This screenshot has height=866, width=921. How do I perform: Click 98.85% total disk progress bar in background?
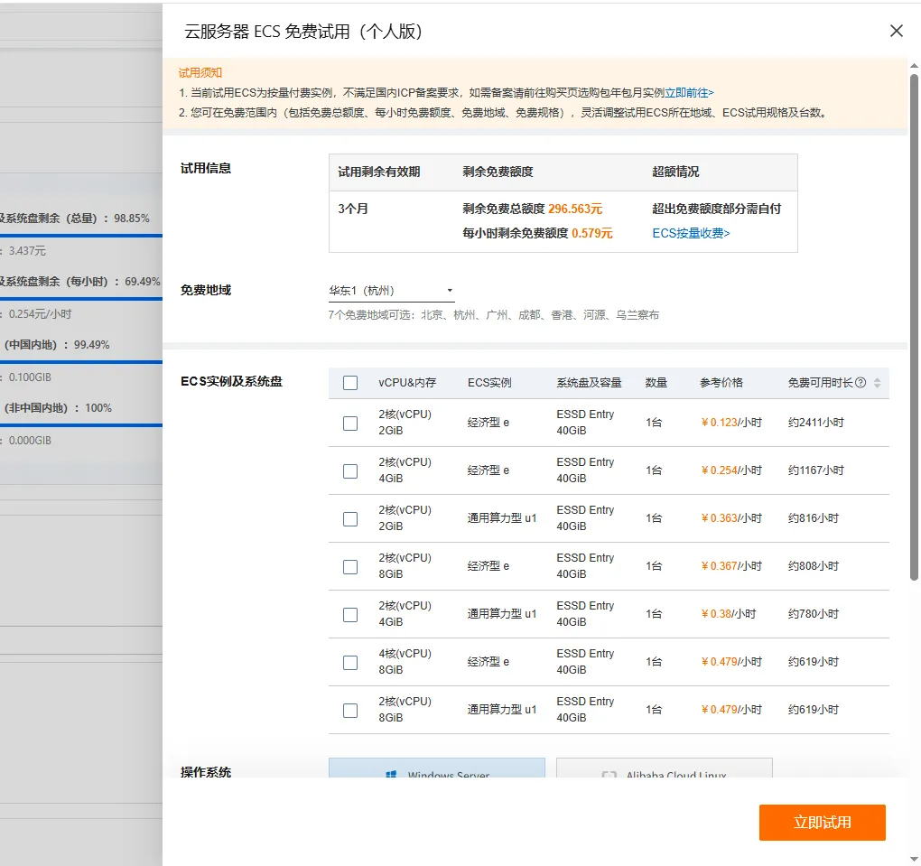tap(81, 236)
